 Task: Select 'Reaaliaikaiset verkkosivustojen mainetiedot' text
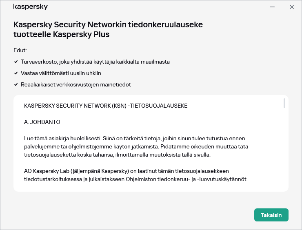(75, 85)
